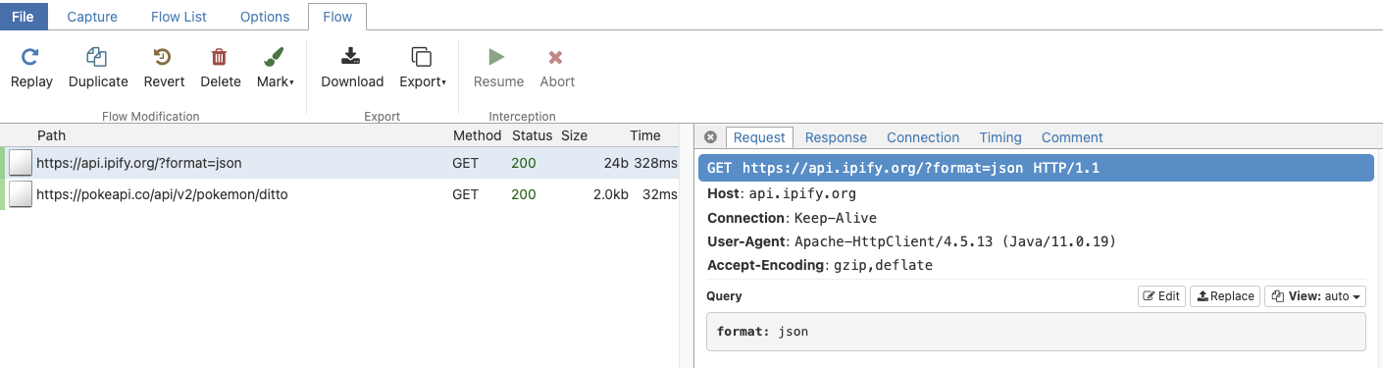The width and height of the screenshot is (1383, 368).
Task: Open the Flow List tab
Action: pyautogui.click(x=179, y=17)
